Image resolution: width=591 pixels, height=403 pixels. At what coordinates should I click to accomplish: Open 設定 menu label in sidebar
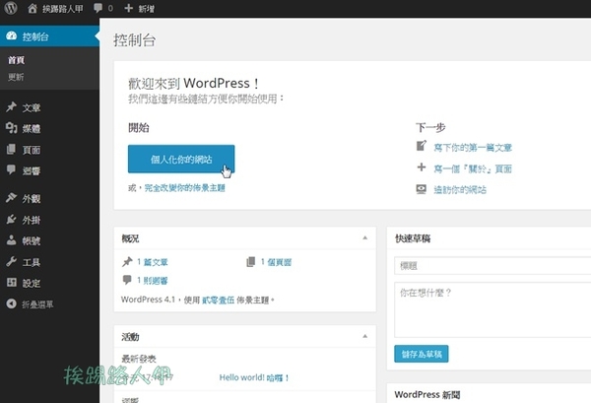point(32,283)
